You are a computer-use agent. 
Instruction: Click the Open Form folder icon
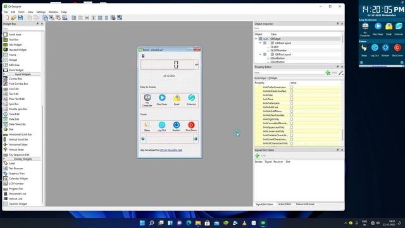tap(14, 18)
